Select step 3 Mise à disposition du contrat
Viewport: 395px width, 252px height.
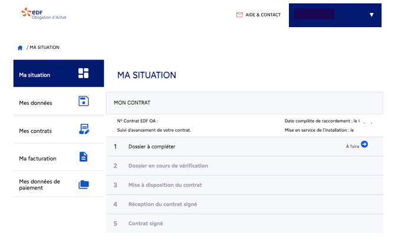tap(165, 185)
